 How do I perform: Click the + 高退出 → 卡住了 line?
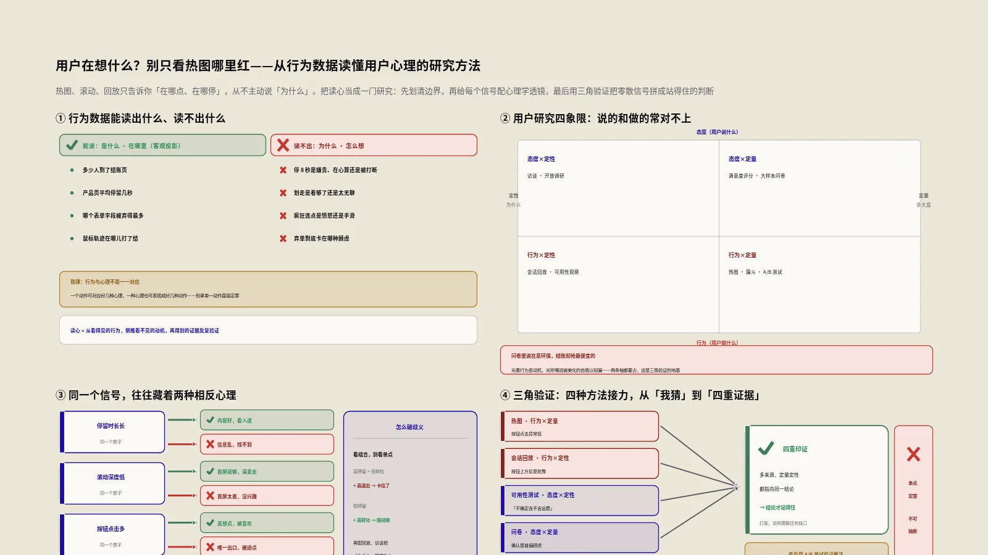tap(371, 486)
